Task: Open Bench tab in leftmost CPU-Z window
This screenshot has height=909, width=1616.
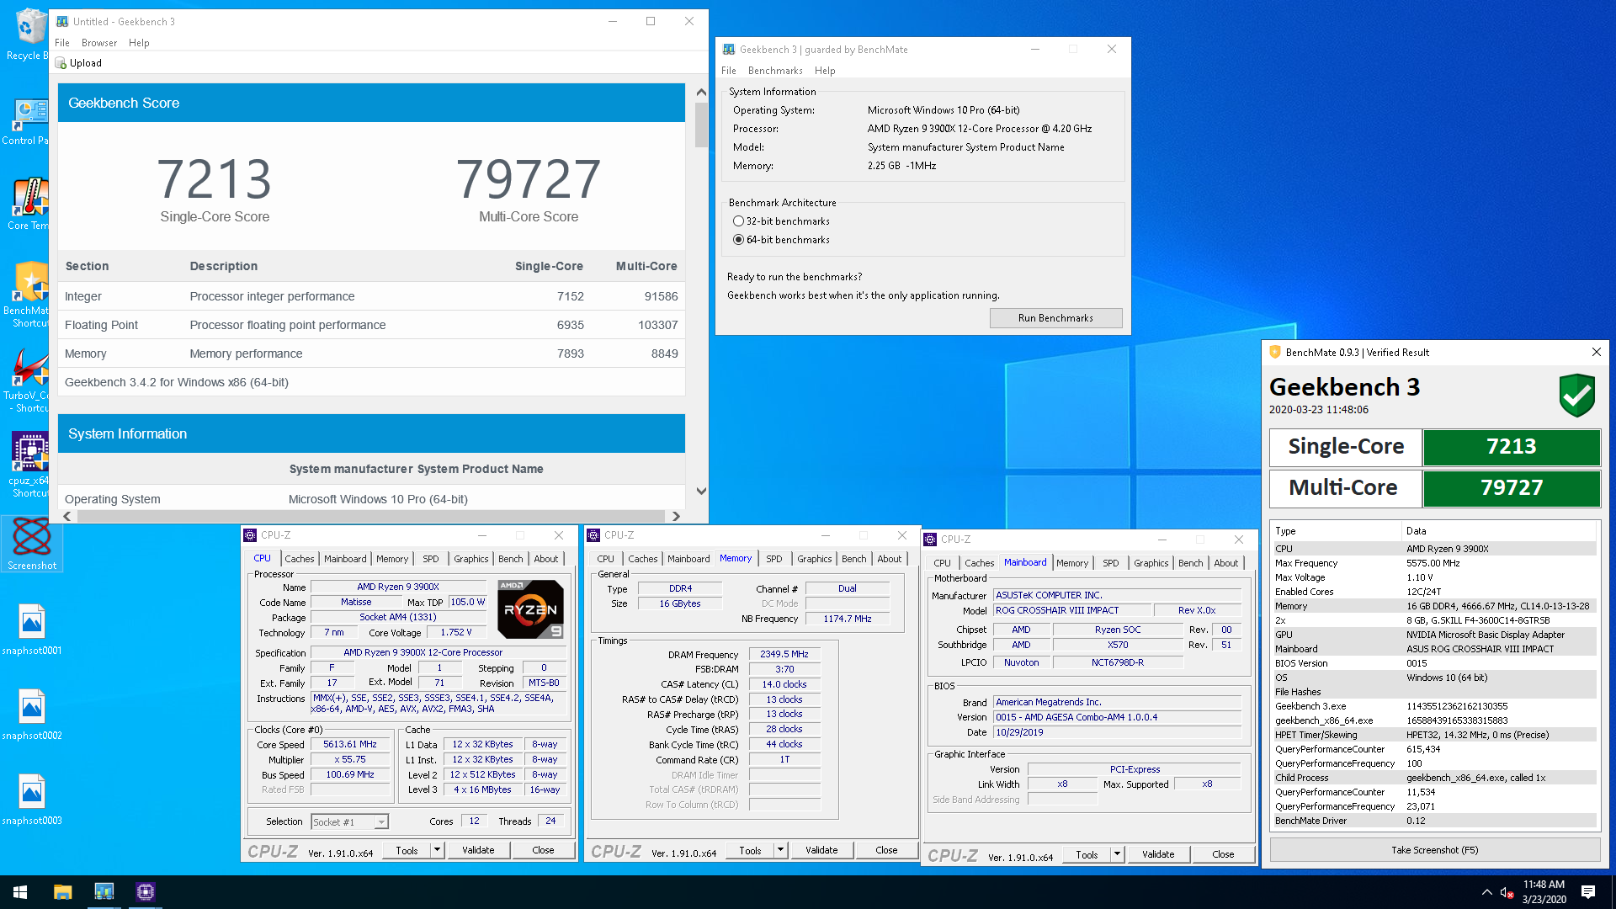Action: click(510, 559)
